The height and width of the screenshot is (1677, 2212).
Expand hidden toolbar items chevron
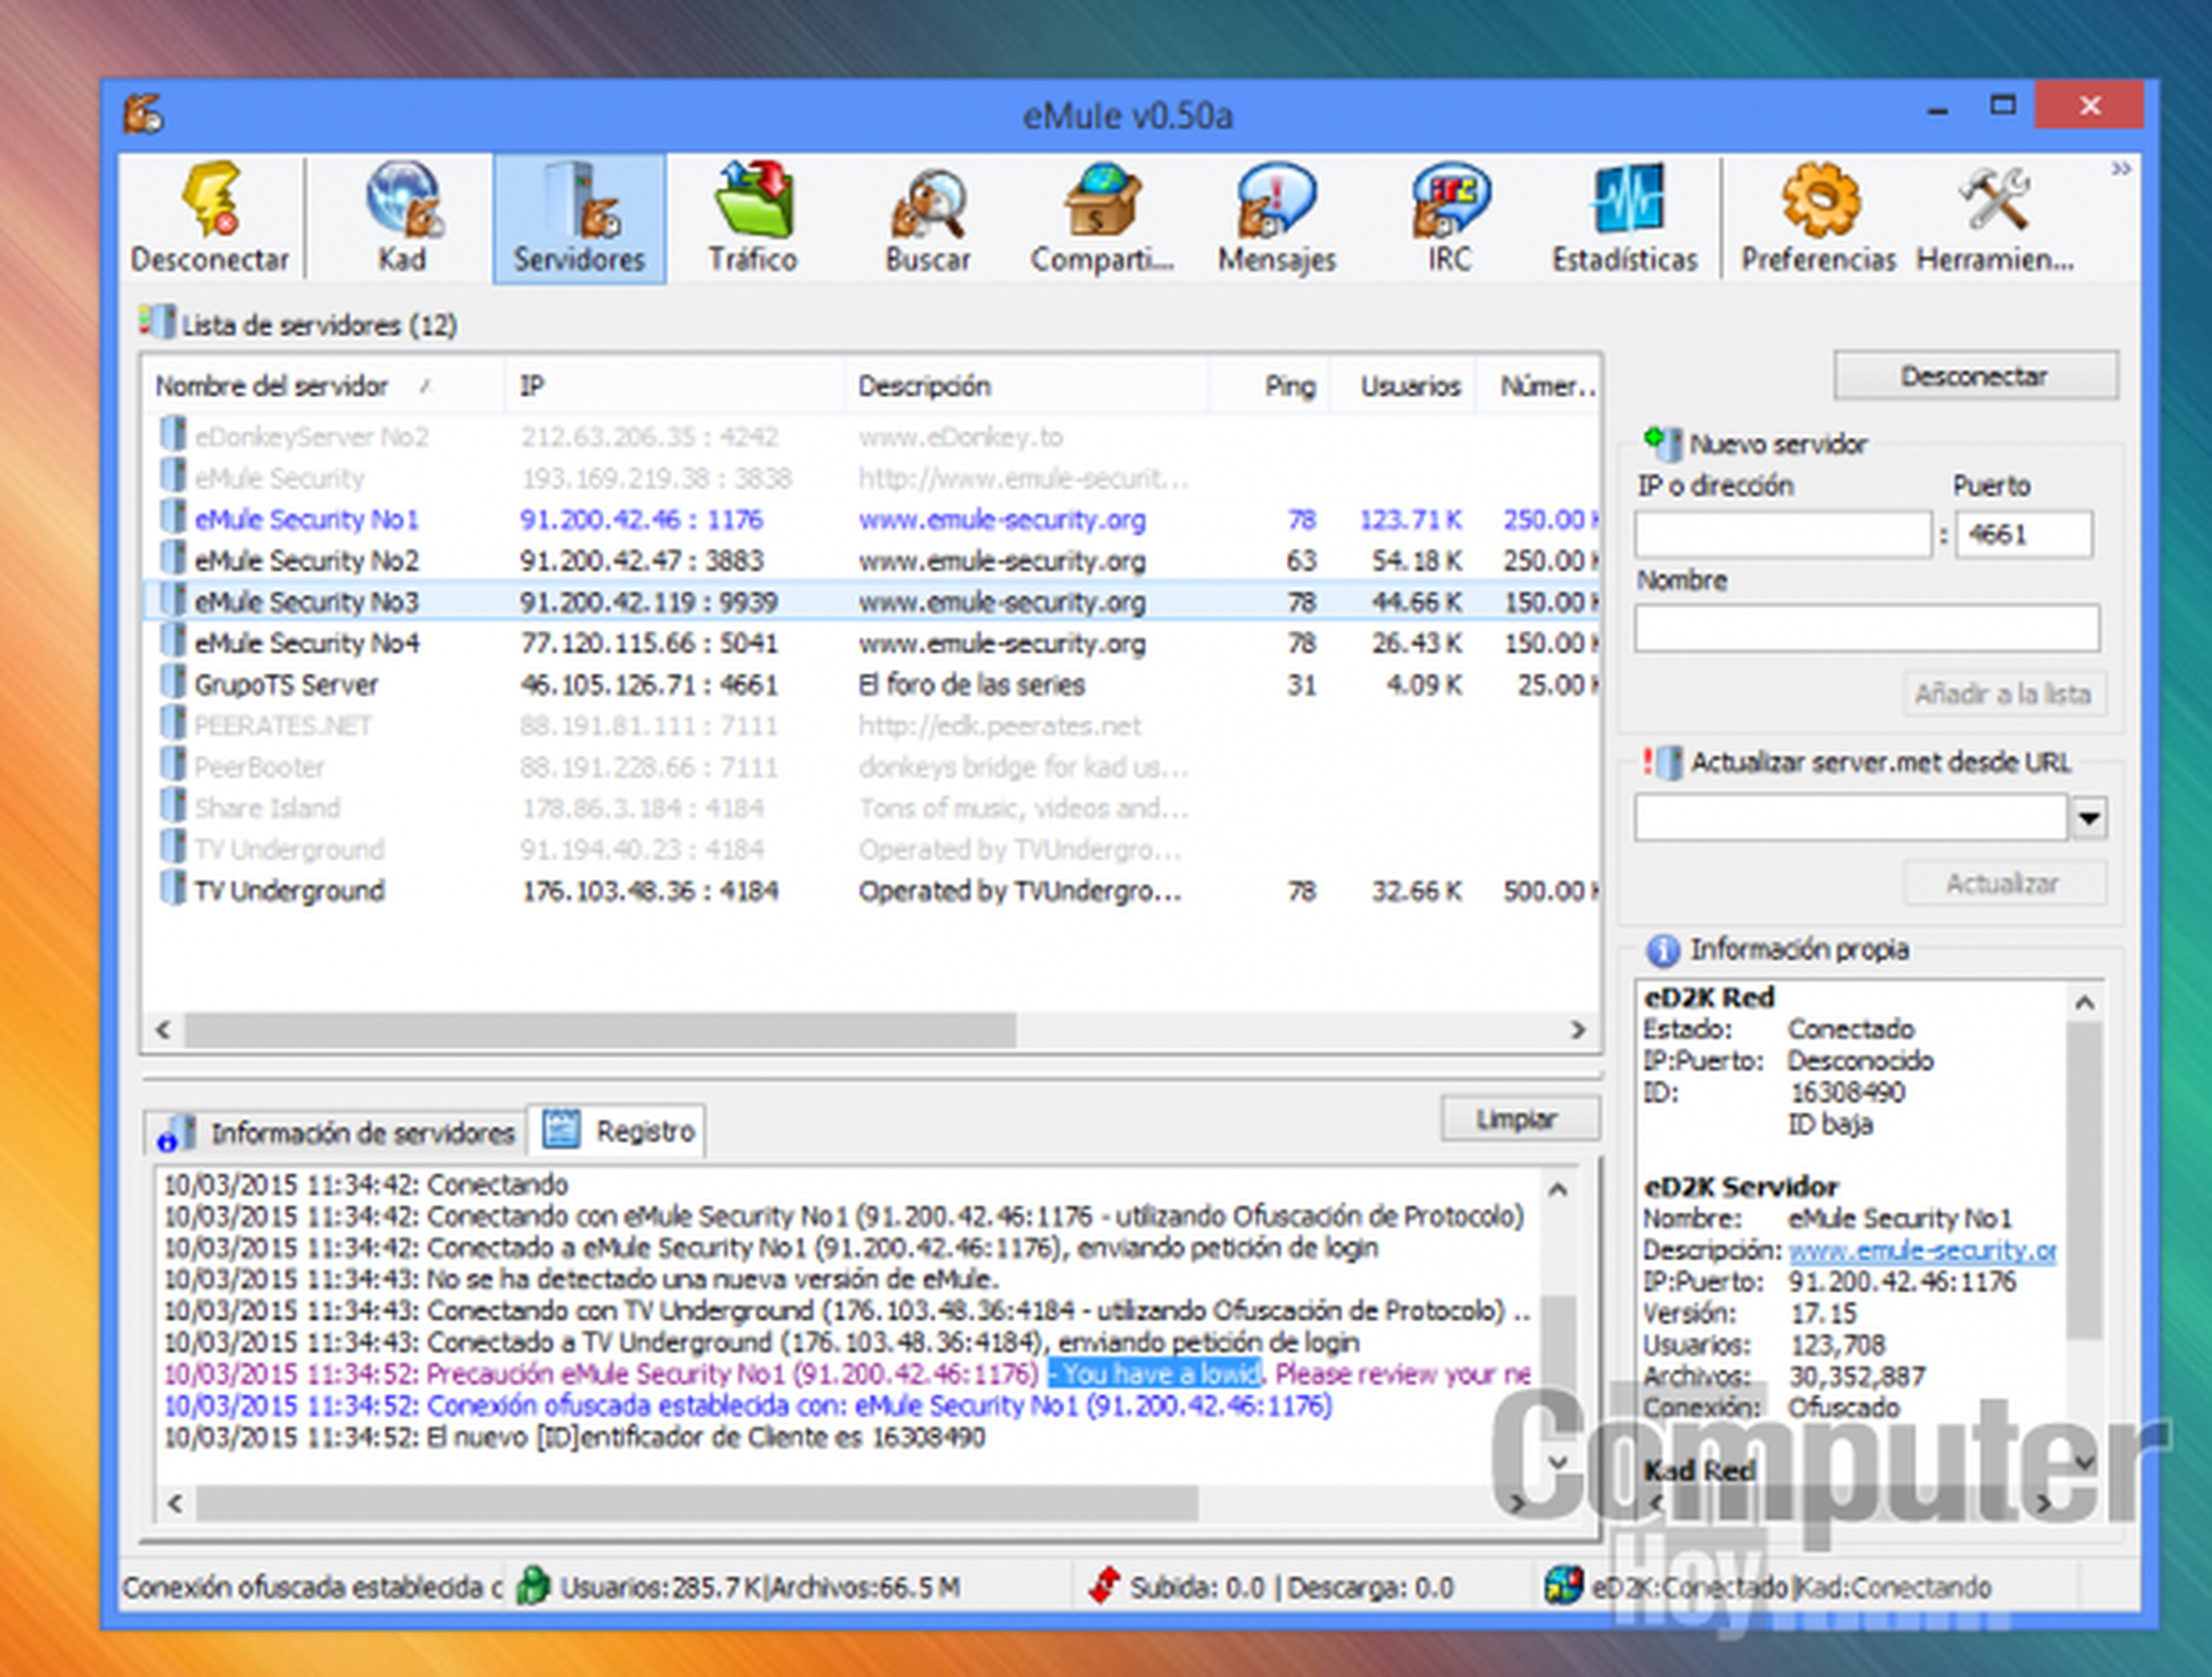point(2120,169)
